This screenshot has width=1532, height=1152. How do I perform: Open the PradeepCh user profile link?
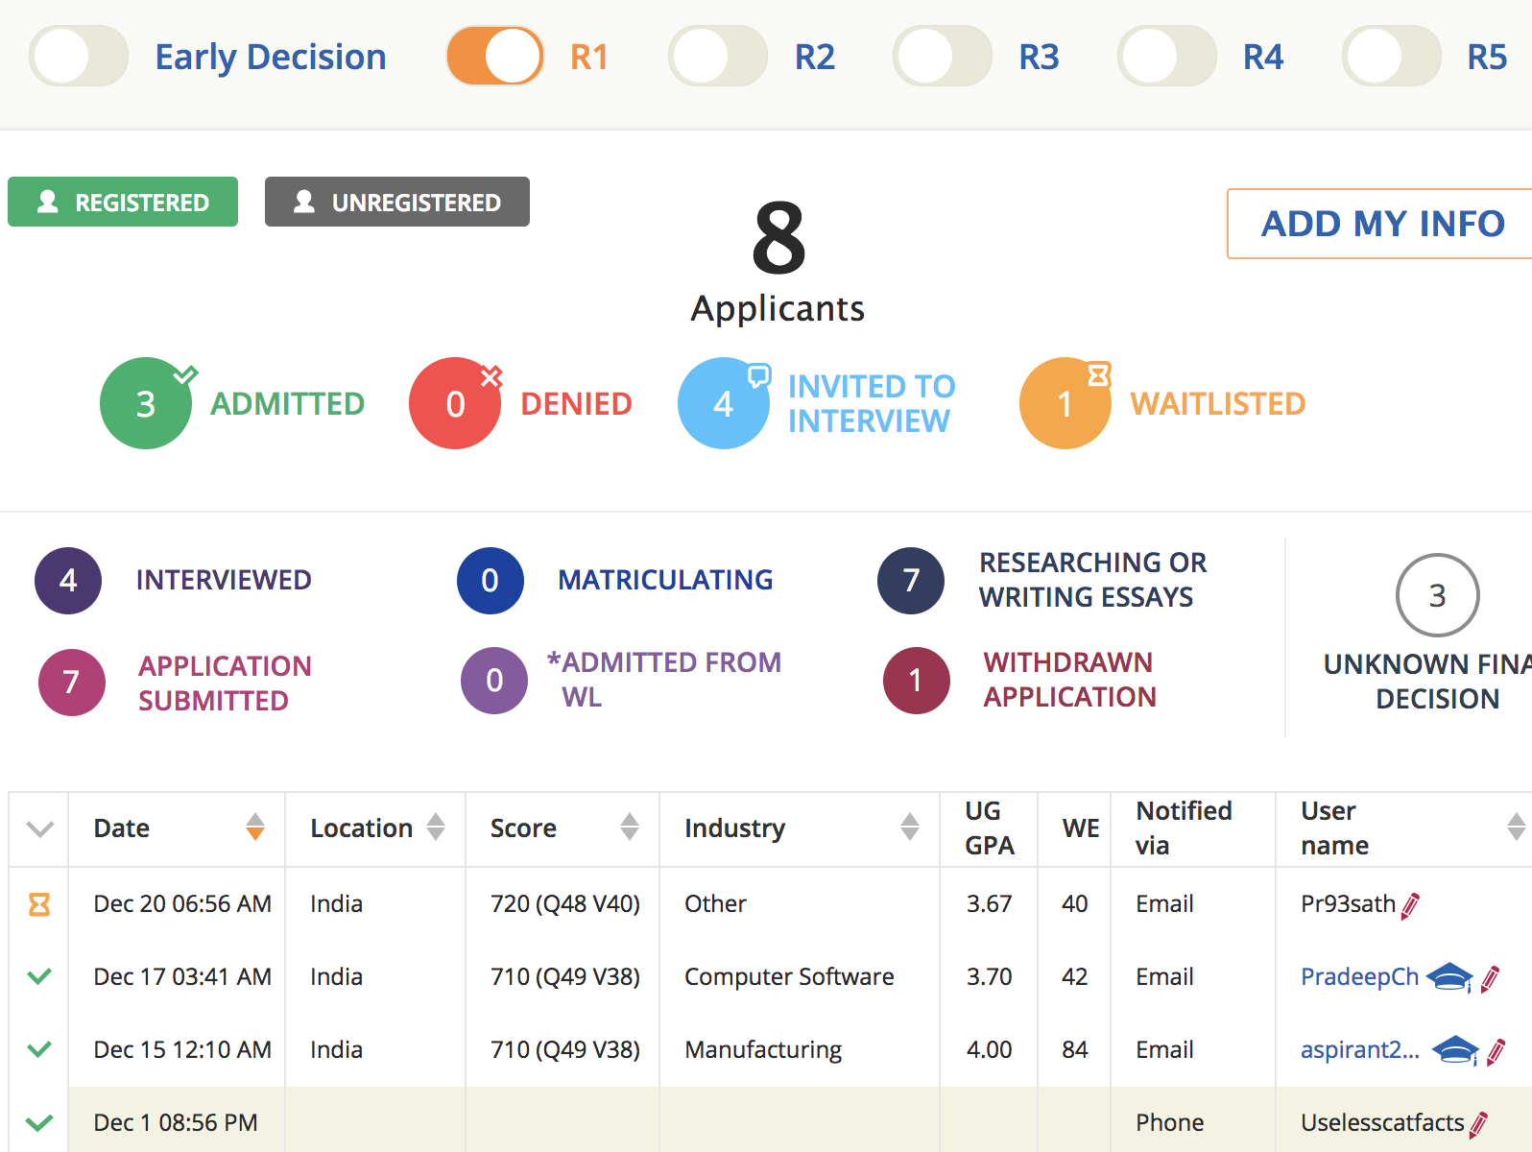point(1359,977)
